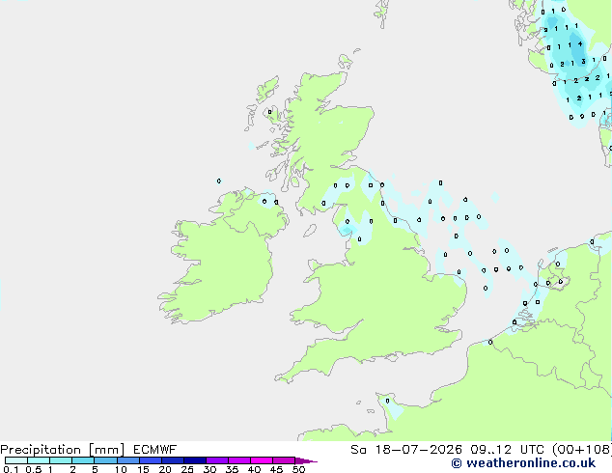Click the Precipitation [mm] title label
The width and height of the screenshot is (612, 473).
tap(63, 450)
